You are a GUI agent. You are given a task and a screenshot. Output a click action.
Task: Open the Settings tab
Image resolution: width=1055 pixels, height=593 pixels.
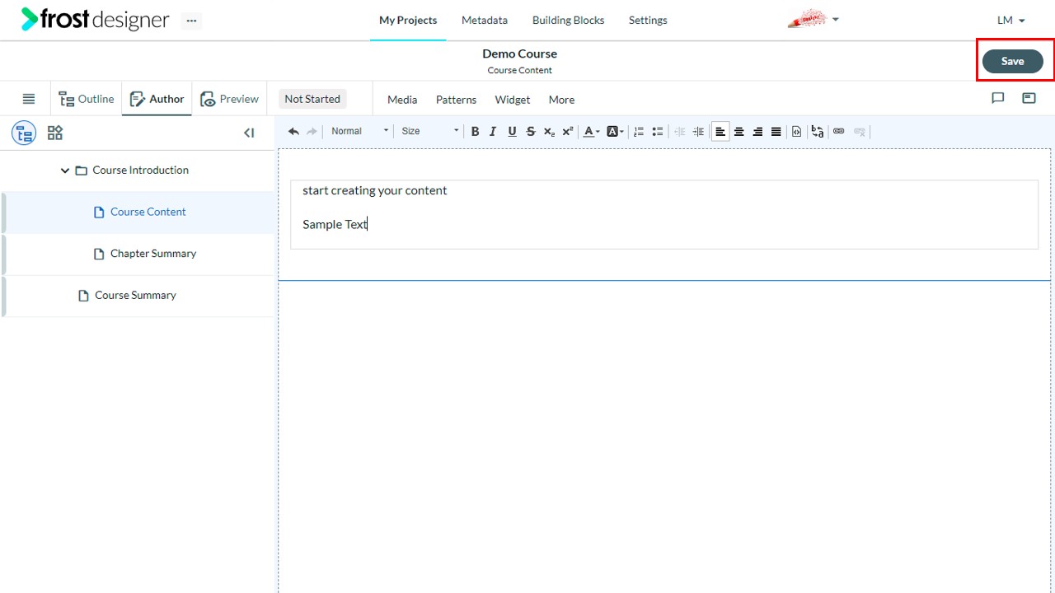click(648, 20)
